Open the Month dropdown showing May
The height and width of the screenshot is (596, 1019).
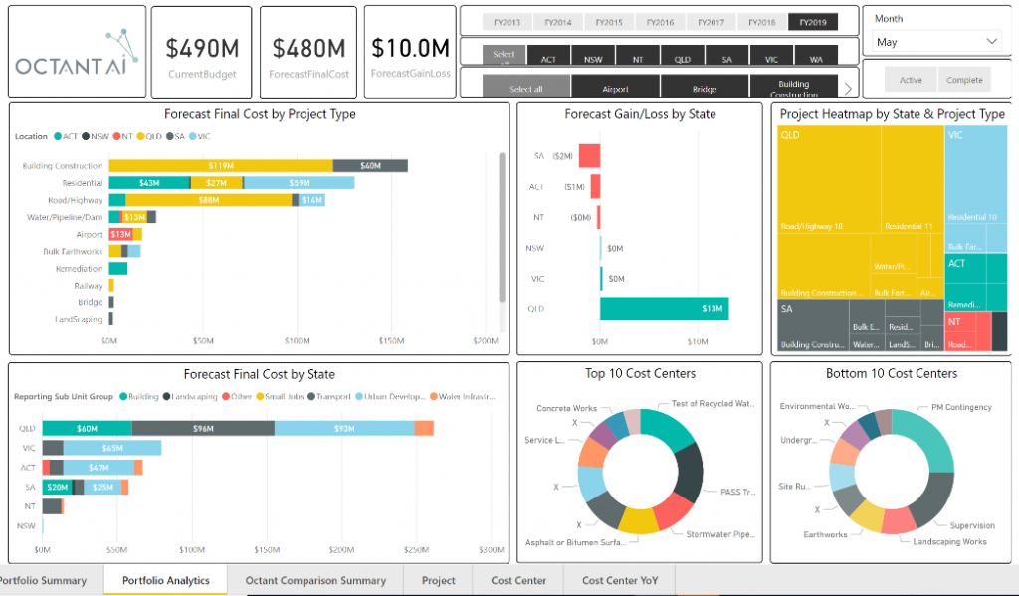[936, 42]
